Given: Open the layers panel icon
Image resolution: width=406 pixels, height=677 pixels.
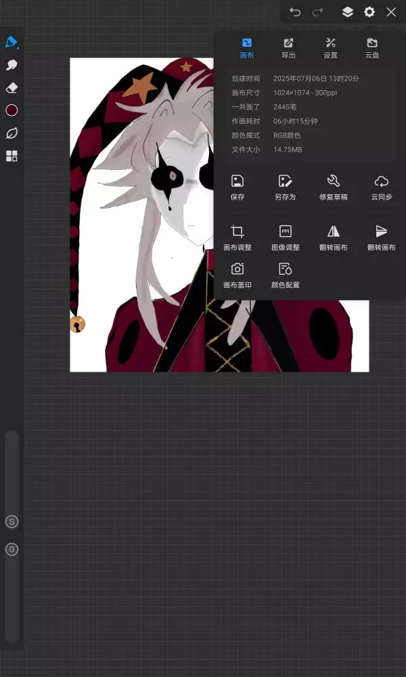Looking at the screenshot, I should tap(348, 12).
